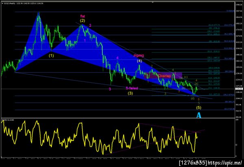Image resolution: width=244 pixels, height=167 pixels.
Task: Select the white "(4)" wave label
Action: click(x=139, y=61)
